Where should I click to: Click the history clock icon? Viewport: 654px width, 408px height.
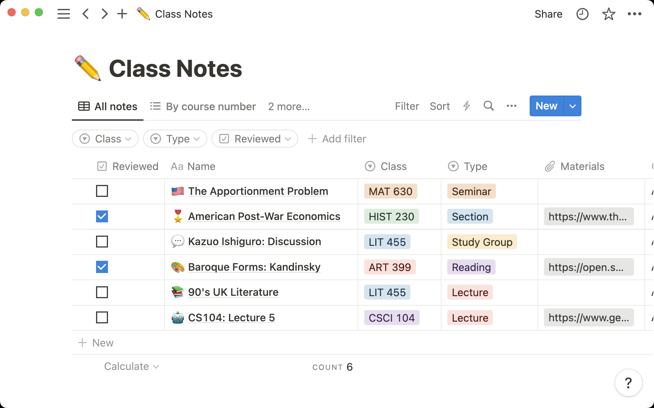point(582,14)
